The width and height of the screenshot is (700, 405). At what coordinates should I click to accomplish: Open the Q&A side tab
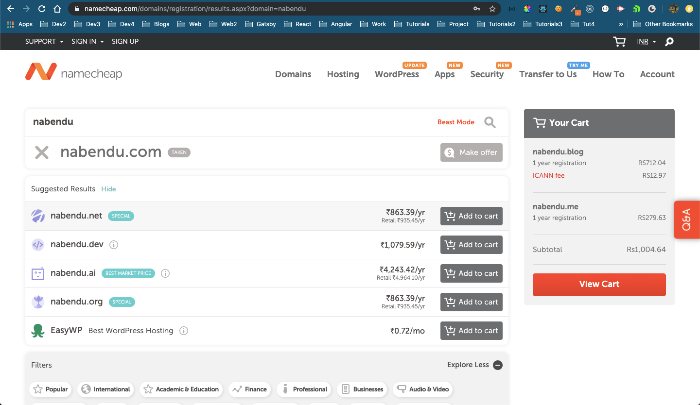(x=687, y=220)
